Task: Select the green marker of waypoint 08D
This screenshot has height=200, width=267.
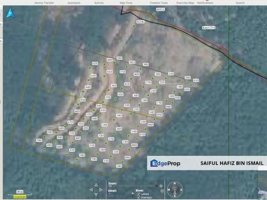Action: point(129,150)
